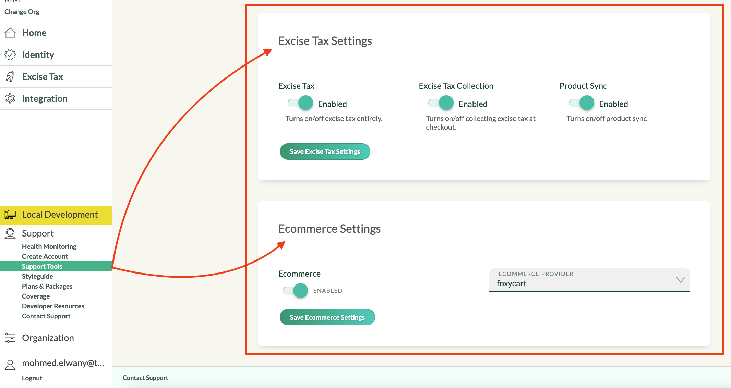Select Health Monitoring menu item
731x388 pixels.
(49, 246)
